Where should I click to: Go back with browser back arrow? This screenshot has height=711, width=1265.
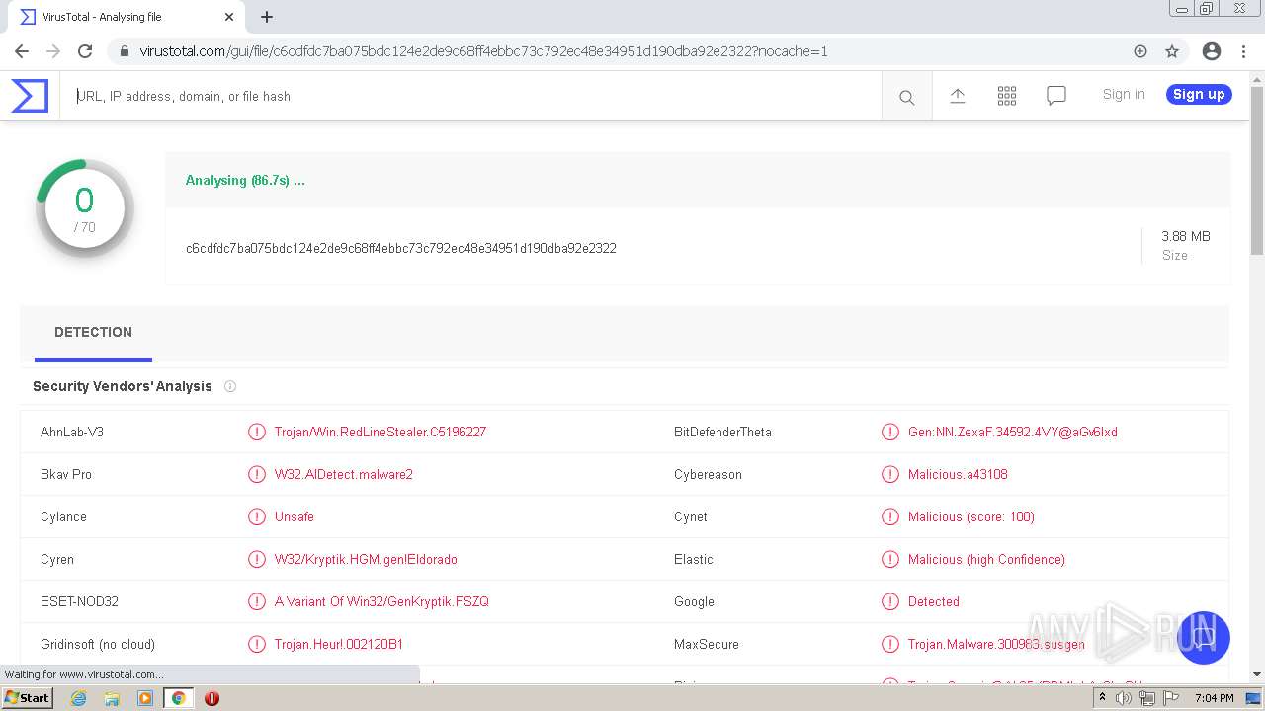click(22, 51)
